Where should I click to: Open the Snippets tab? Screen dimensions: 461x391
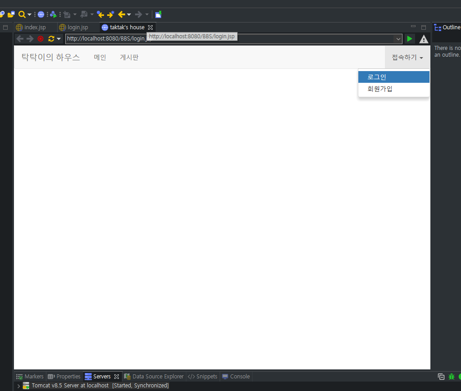(x=203, y=376)
